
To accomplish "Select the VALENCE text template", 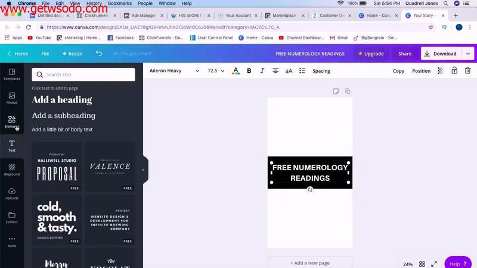I will pyautogui.click(x=110, y=167).
